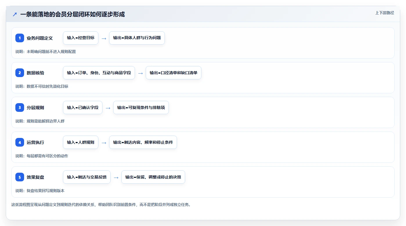Click the 输入=人群规则 box
This screenshot has height=226, width=406.
click(81, 142)
